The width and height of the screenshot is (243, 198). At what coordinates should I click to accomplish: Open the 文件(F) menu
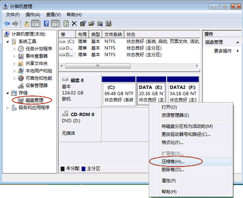[x=13, y=15]
